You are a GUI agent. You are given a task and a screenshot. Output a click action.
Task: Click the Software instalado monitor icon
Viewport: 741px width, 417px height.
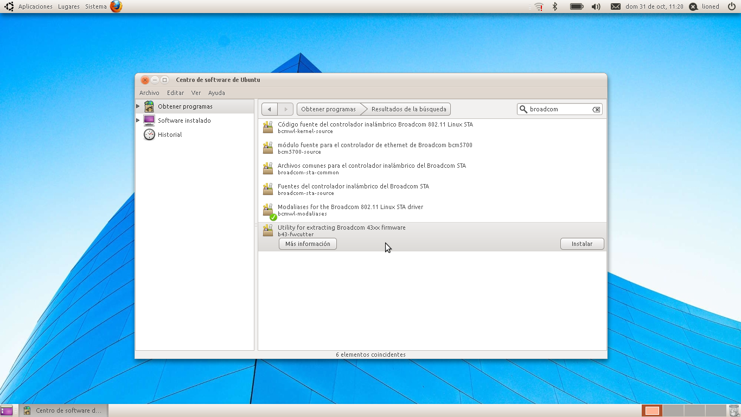pyautogui.click(x=149, y=121)
